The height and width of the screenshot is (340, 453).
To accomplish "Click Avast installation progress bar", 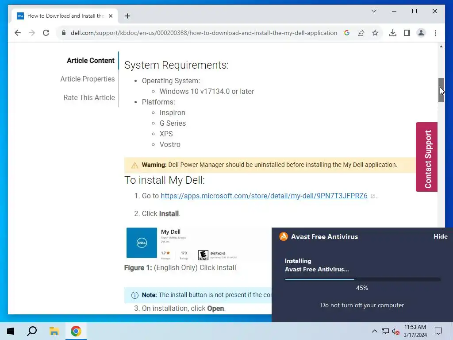I will pos(363,279).
